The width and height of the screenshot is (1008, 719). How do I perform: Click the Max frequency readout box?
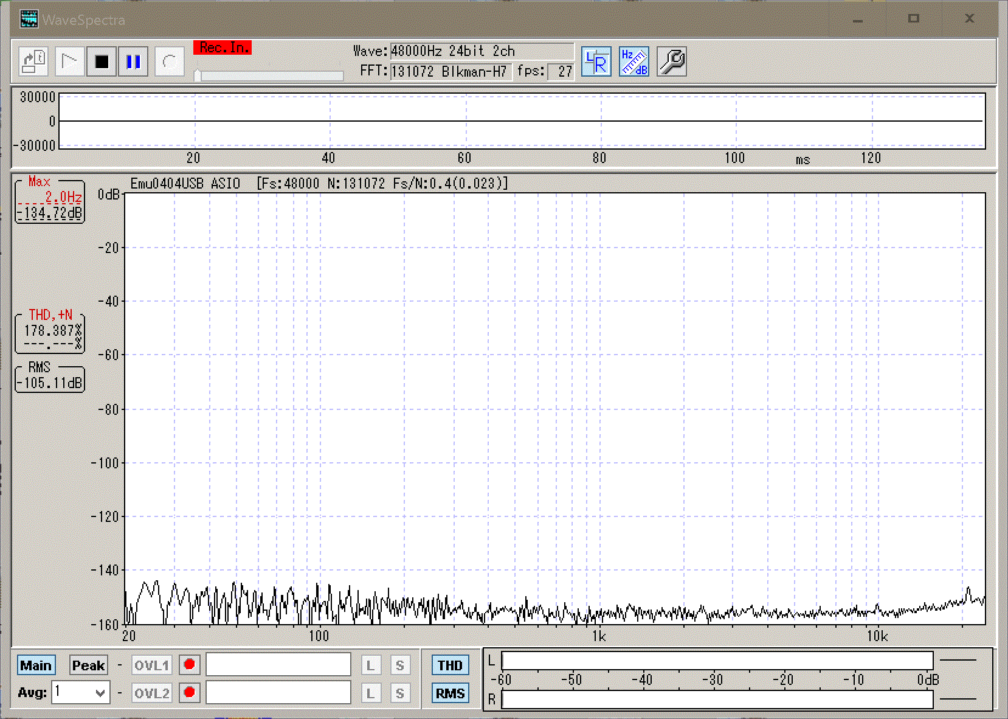pos(50,200)
